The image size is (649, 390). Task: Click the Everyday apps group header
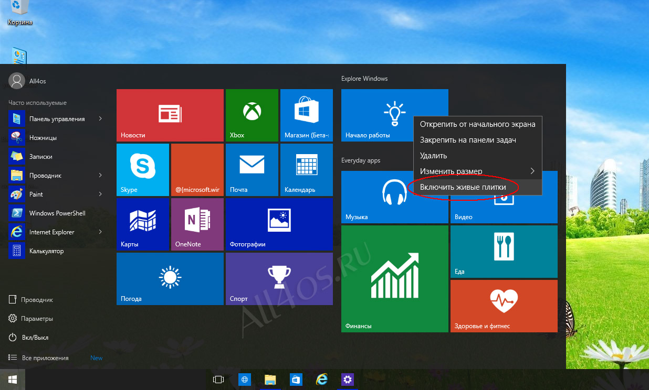pos(361,160)
